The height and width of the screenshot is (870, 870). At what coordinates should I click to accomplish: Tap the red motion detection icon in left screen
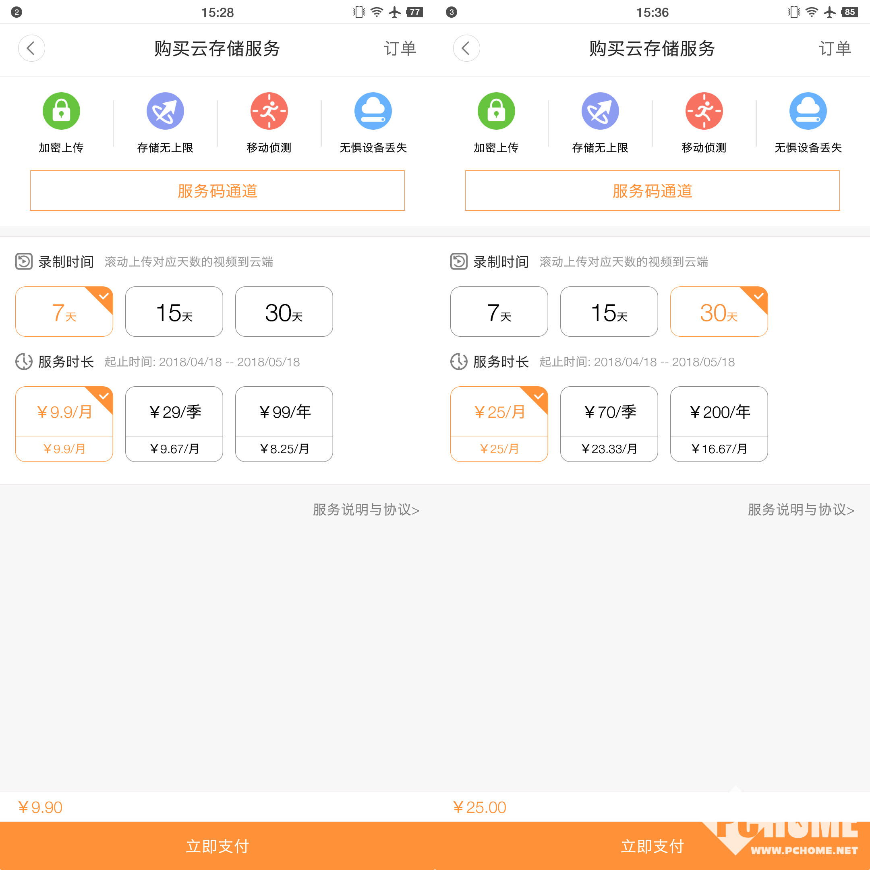(x=269, y=111)
